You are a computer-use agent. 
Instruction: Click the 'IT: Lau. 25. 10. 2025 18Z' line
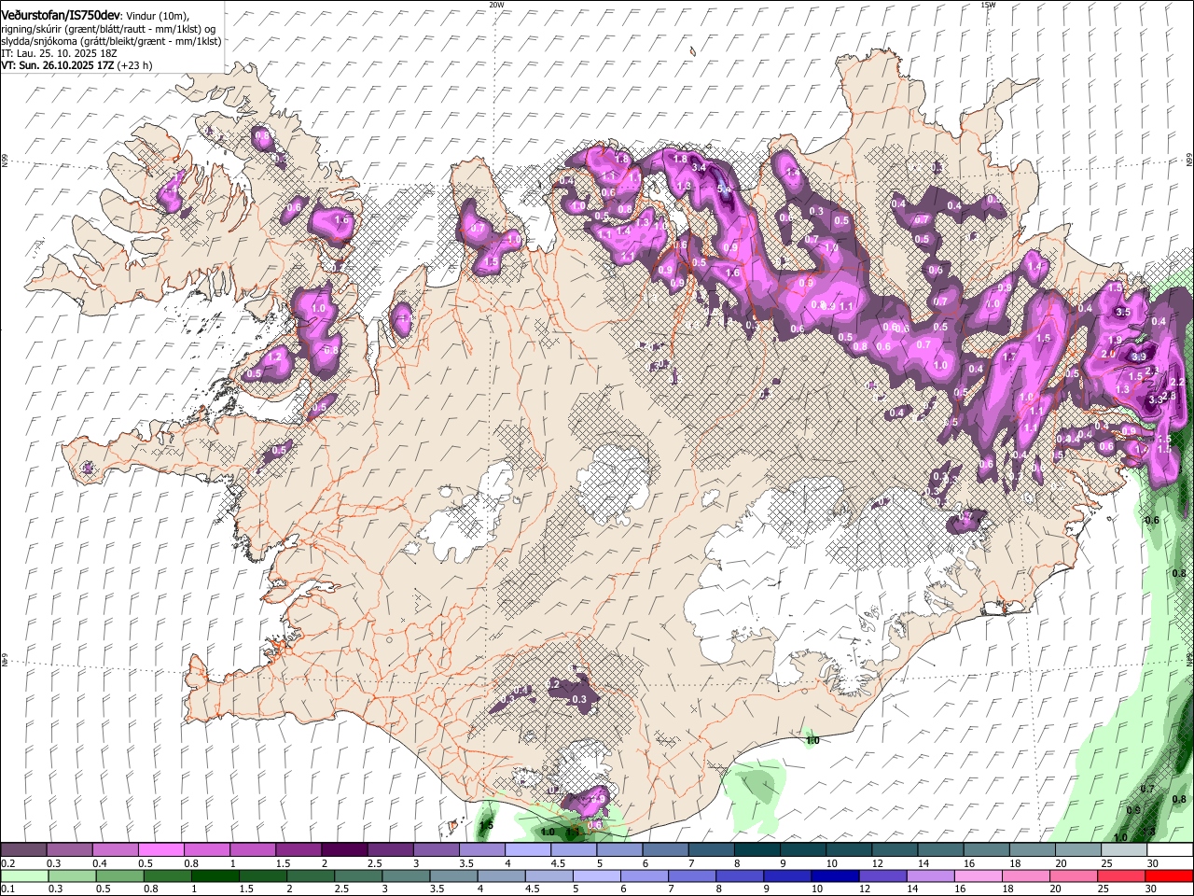pyautogui.click(x=59, y=53)
